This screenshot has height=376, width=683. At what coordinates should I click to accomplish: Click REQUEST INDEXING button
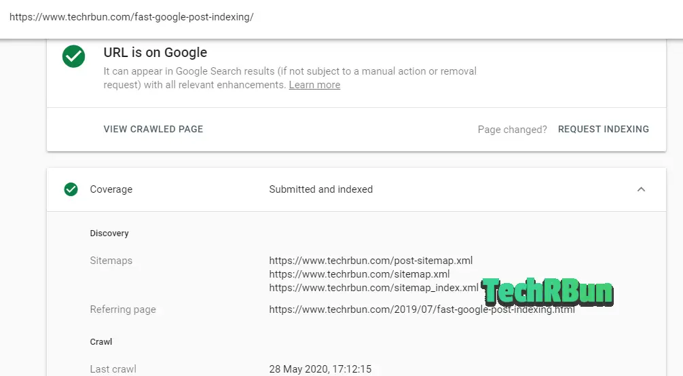(x=604, y=130)
